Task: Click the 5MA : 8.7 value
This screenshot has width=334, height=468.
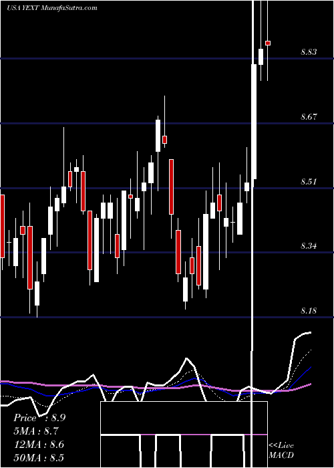Action: click(x=36, y=431)
